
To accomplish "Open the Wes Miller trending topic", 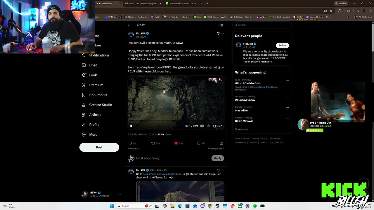I will tap(241, 111).
